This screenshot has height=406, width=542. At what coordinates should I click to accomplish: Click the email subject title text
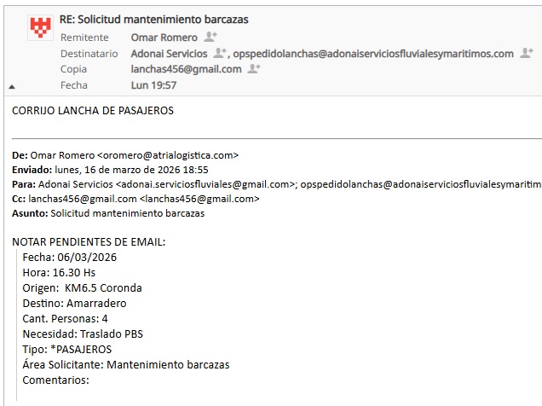[x=154, y=20]
